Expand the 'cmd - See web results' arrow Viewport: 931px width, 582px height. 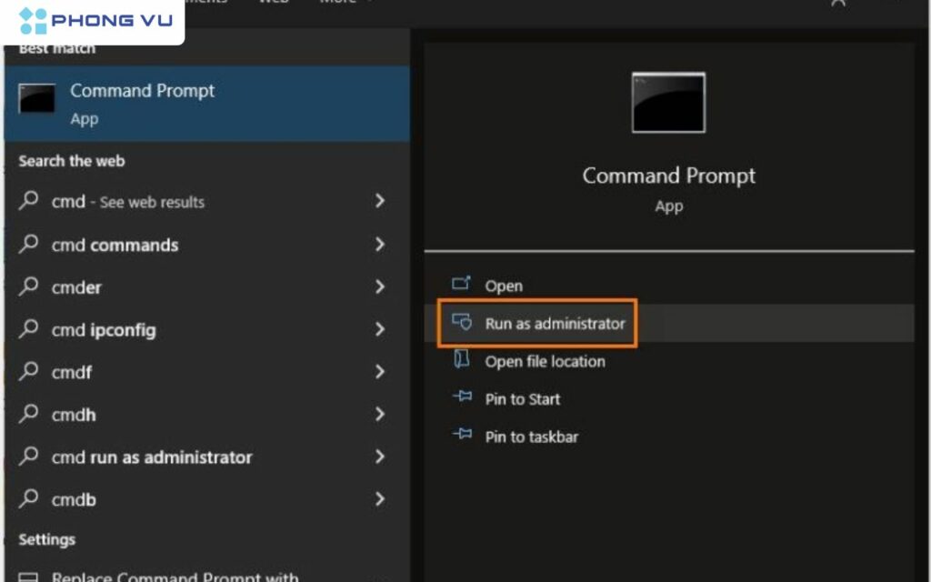coord(380,201)
